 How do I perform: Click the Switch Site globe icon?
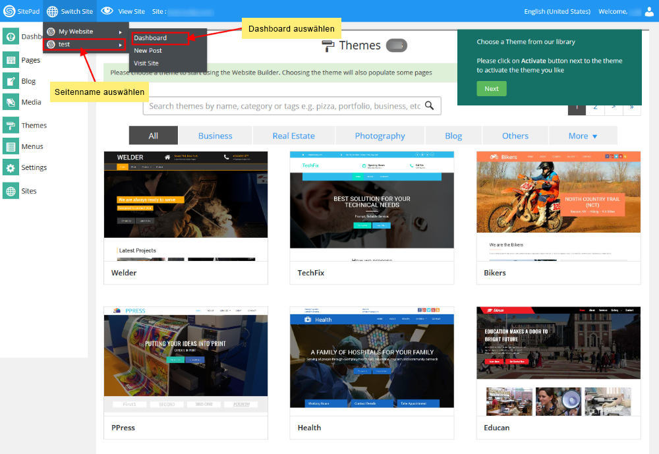(x=52, y=11)
